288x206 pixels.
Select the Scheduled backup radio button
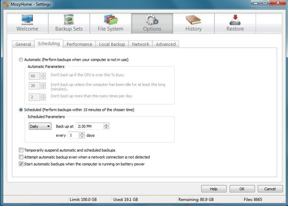pos(21,110)
